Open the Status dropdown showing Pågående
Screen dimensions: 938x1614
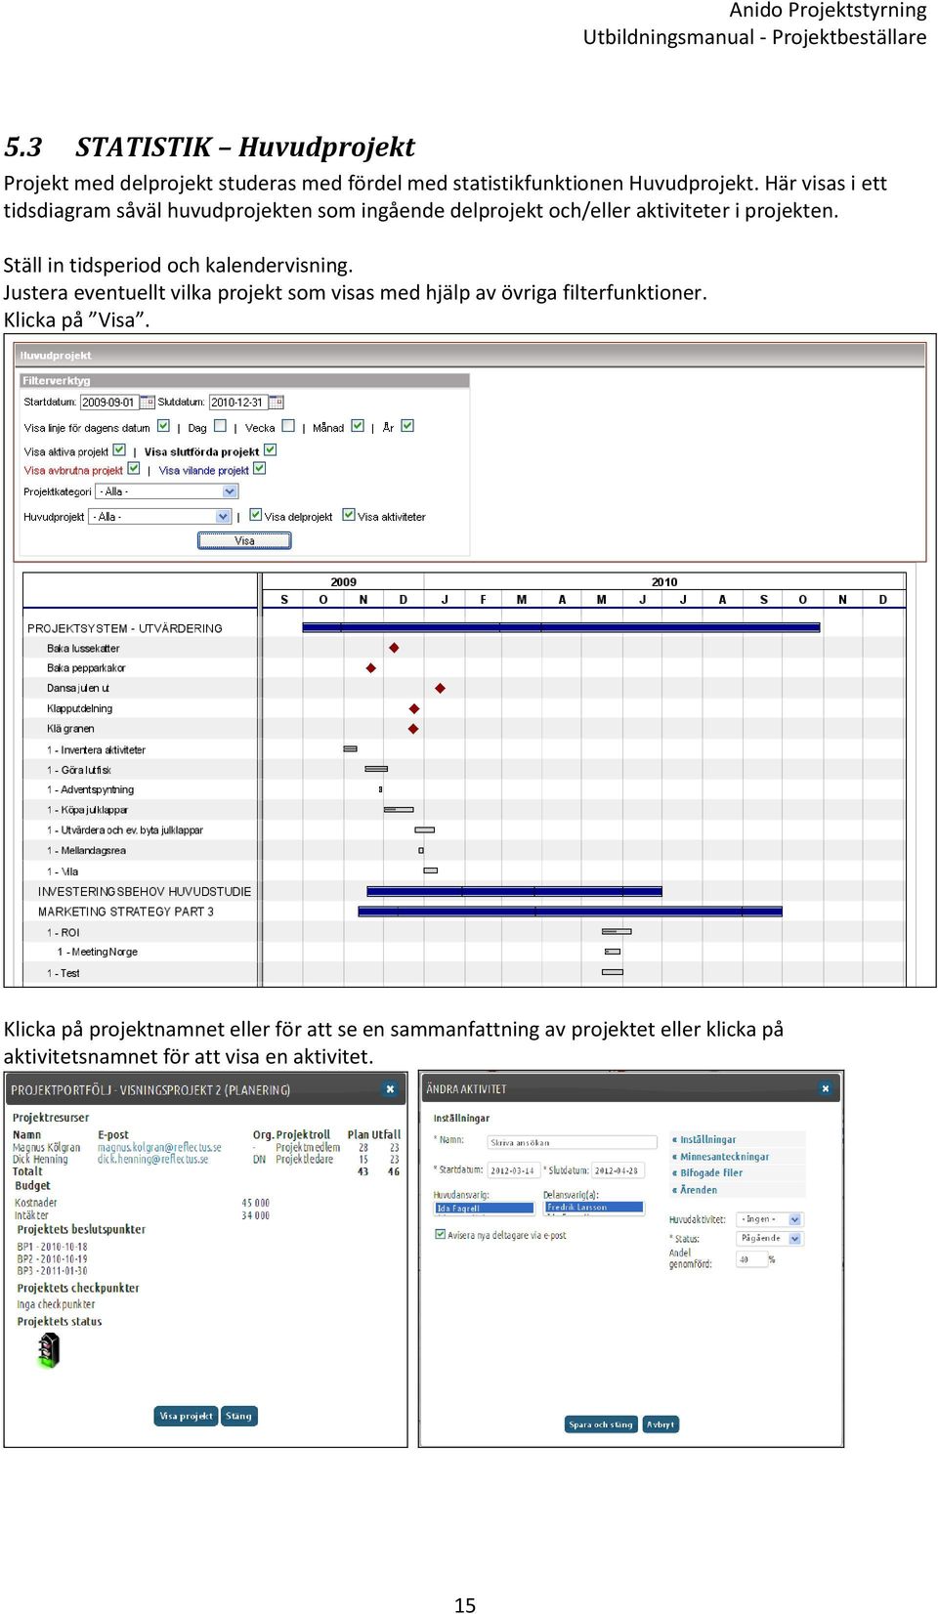point(769,1238)
